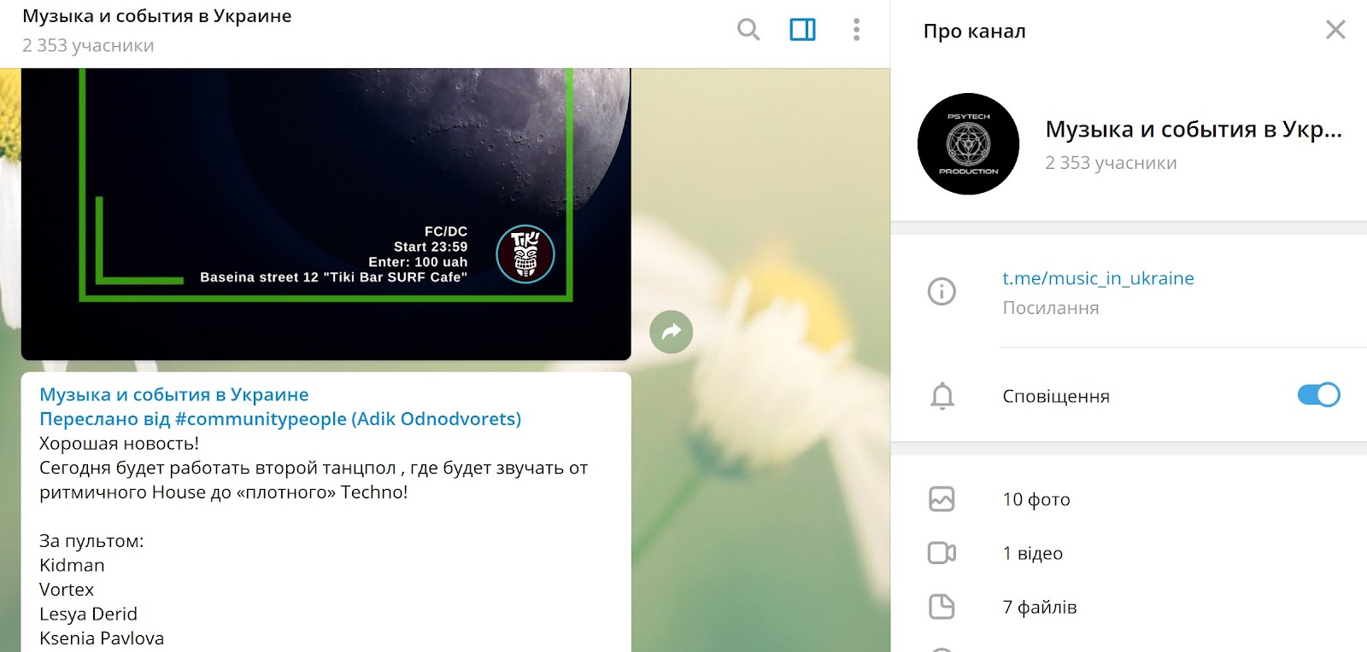Click the За пультом: line
Viewport: 1367px width, 652px height.
pos(91,541)
